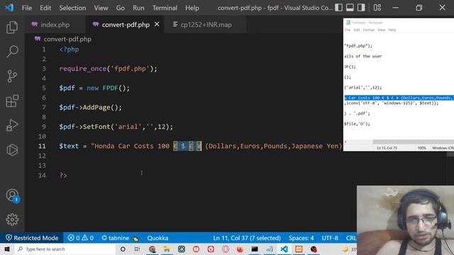The image size is (454, 255).
Task: Open the Help menu in VS Code
Action: [192, 8]
